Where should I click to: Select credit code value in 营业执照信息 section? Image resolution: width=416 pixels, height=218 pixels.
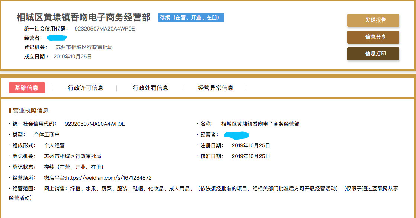[95, 124]
